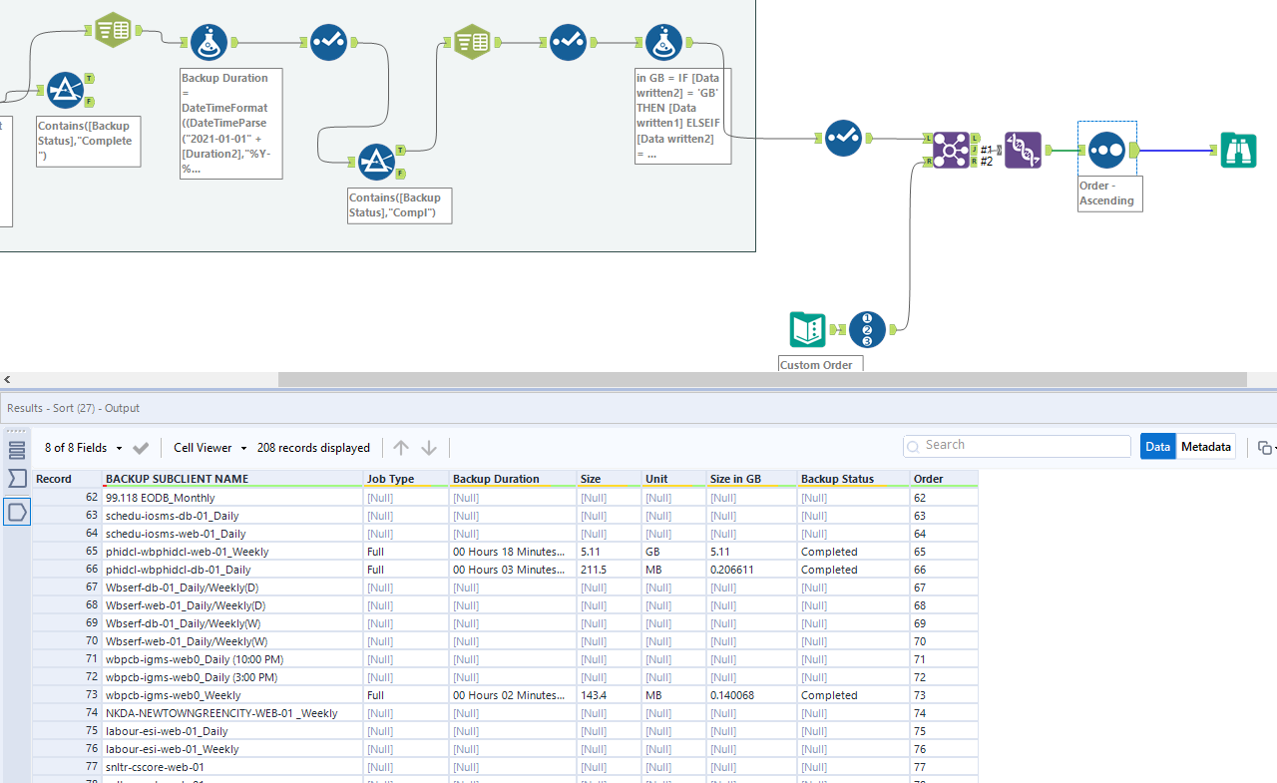Open the Custom Order Text Input tool
This screenshot has height=783, width=1277.
point(807,329)
